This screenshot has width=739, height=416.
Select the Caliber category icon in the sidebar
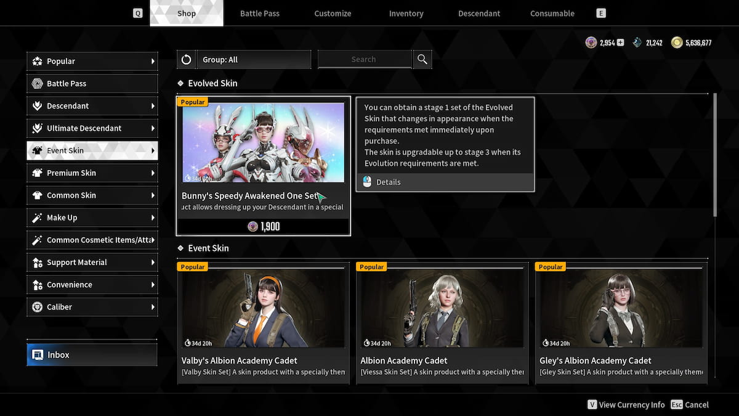pyautogui.click(x=38, y=306)
